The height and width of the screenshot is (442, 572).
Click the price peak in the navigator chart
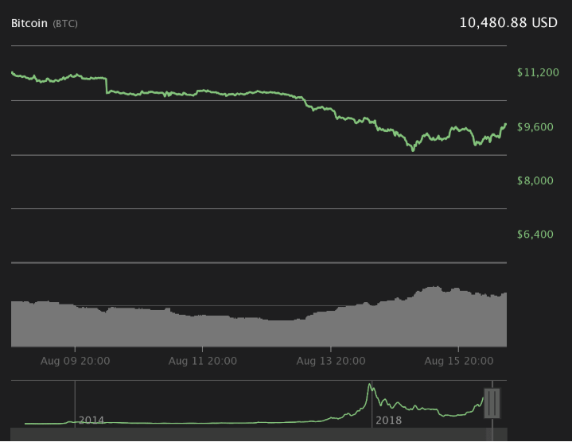coord(370,385)
